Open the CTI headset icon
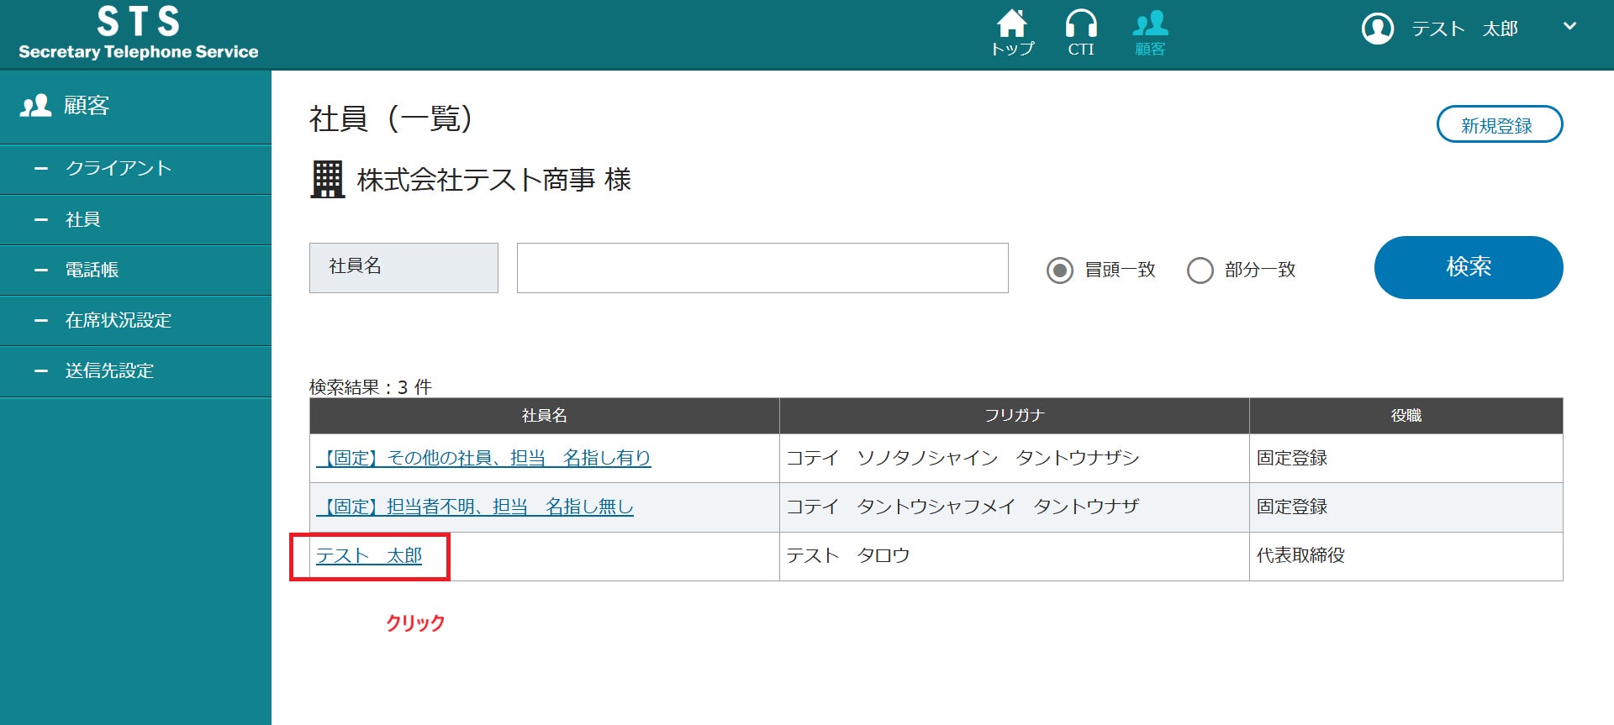Image resolution: width=1614 pixels, height=725 pixels. (1081, 24)
